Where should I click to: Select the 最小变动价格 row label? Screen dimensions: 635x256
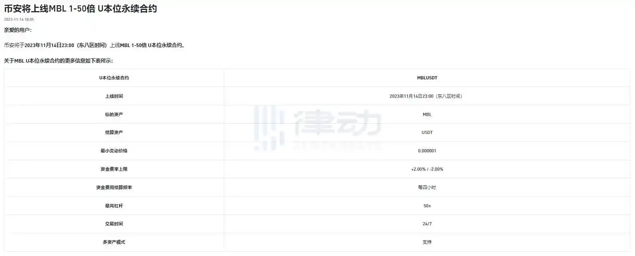click(x=114, y=151)
